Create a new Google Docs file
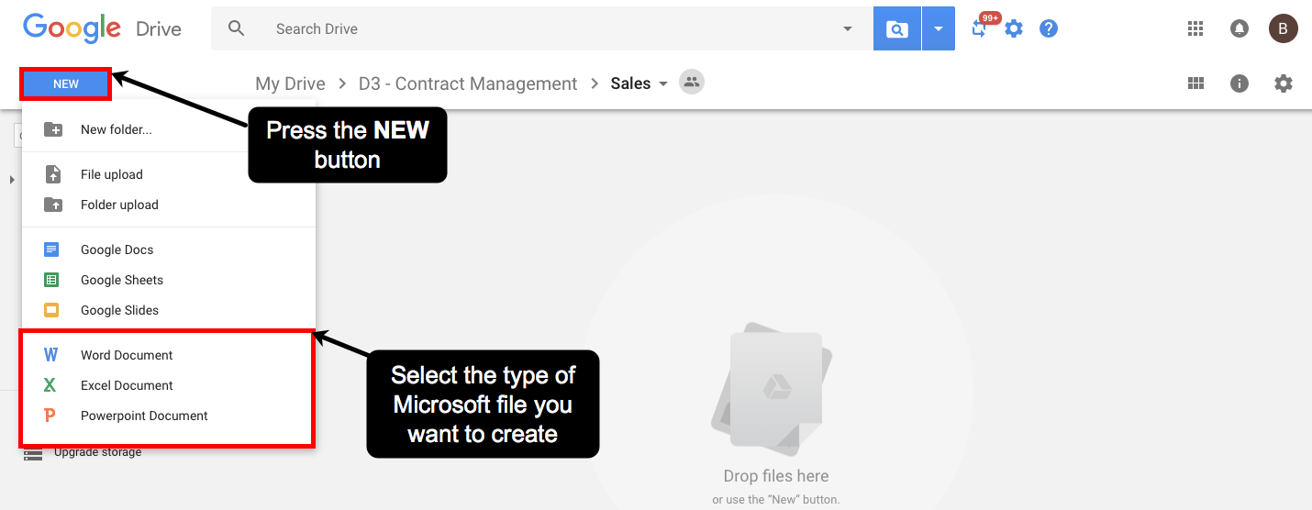This screenshot has height=510, width=1312. coord(169,249)
